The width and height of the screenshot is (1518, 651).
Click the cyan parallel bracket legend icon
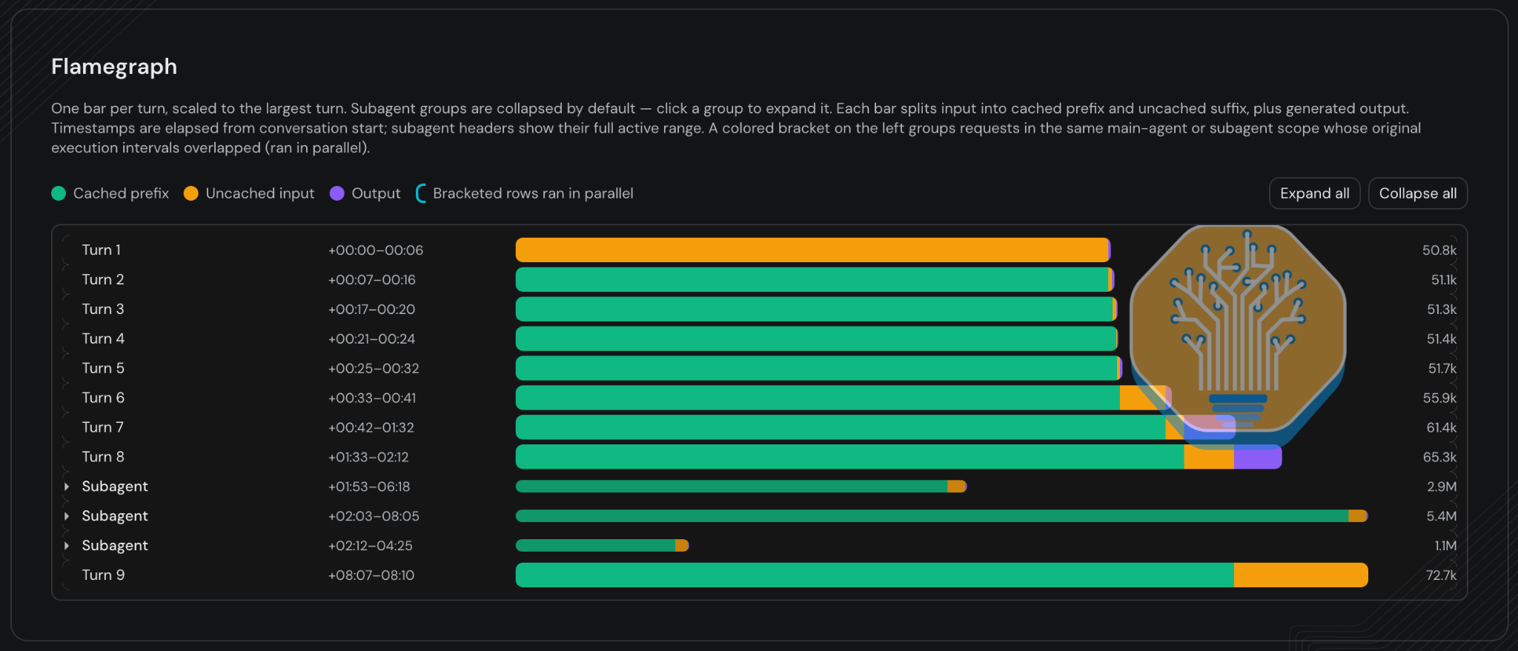tap(420, 193)
